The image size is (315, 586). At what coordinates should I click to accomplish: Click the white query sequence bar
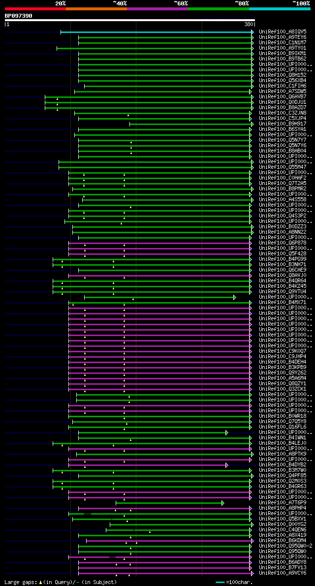click(129, 20)
